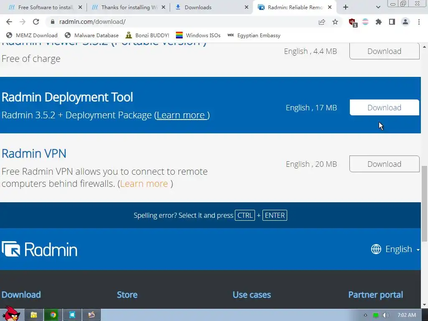Open the Bonzi BUDDY! bookmark

(148, 35)
